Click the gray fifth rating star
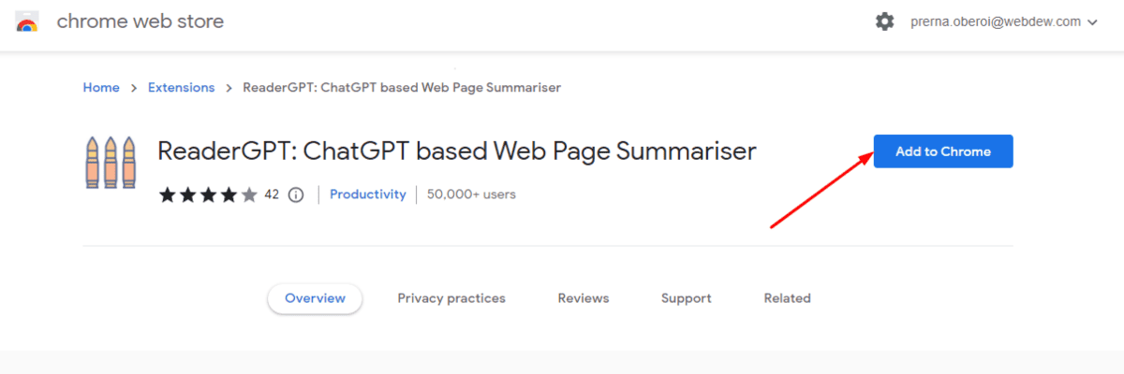 point(249,194)
